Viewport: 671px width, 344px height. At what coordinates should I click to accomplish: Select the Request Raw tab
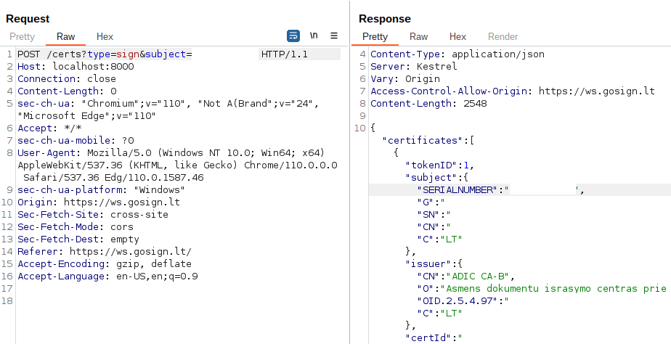click(x=65, y=37)
